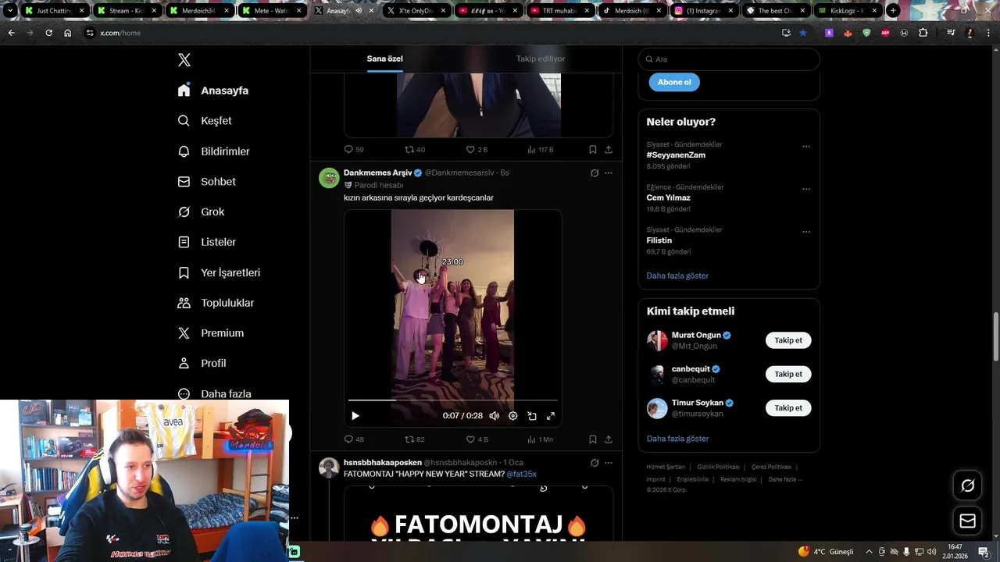
Task: Open Grok from the sidebar menu
Action: click(201, 212)
